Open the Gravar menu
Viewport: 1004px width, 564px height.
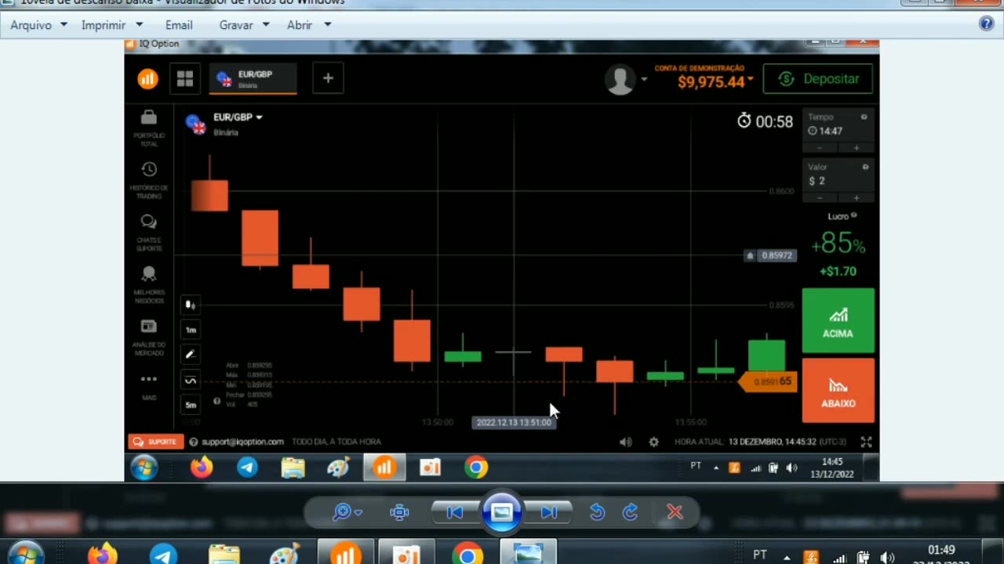click(244, 25)
